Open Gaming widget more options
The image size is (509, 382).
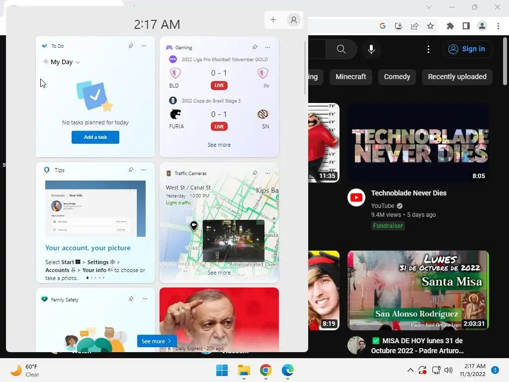[x=267, y=47]
